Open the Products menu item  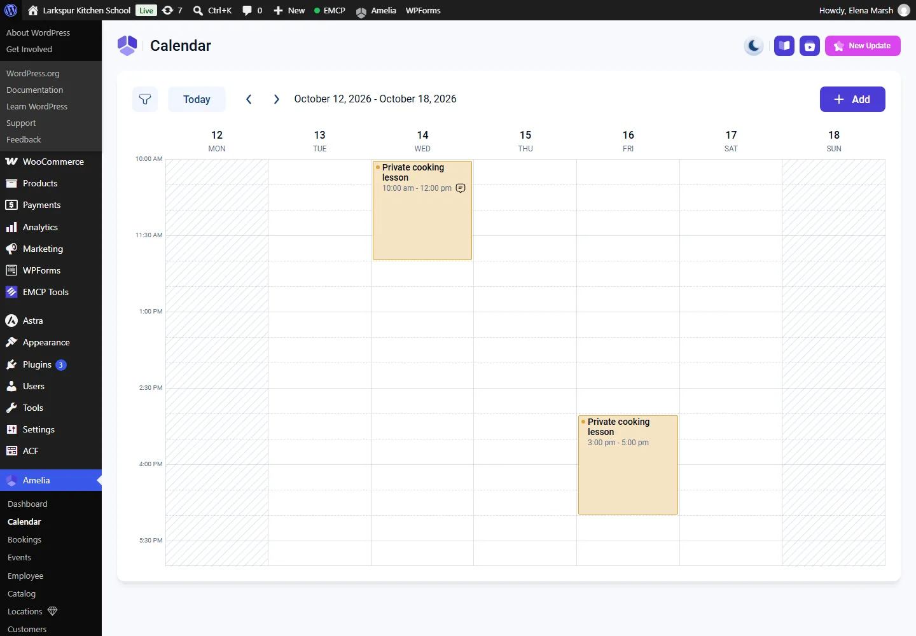pyautogui.click(x=51, y=183)
